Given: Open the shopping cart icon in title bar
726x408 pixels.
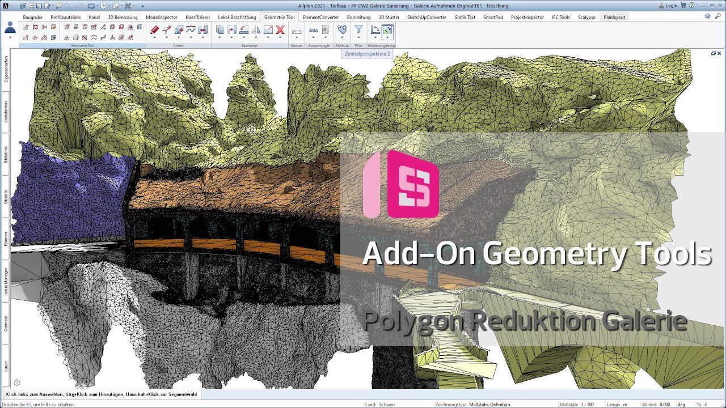Looking at the screenshot, I should pos(683,6).
